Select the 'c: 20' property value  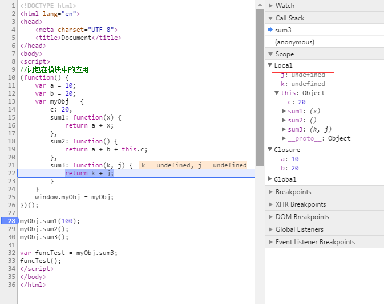pos(297,102)
